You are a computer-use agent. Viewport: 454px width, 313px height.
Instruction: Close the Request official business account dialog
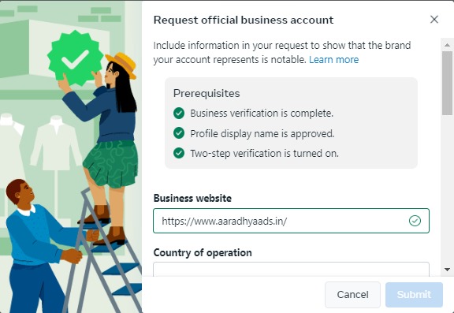click(x=434, y=20)
